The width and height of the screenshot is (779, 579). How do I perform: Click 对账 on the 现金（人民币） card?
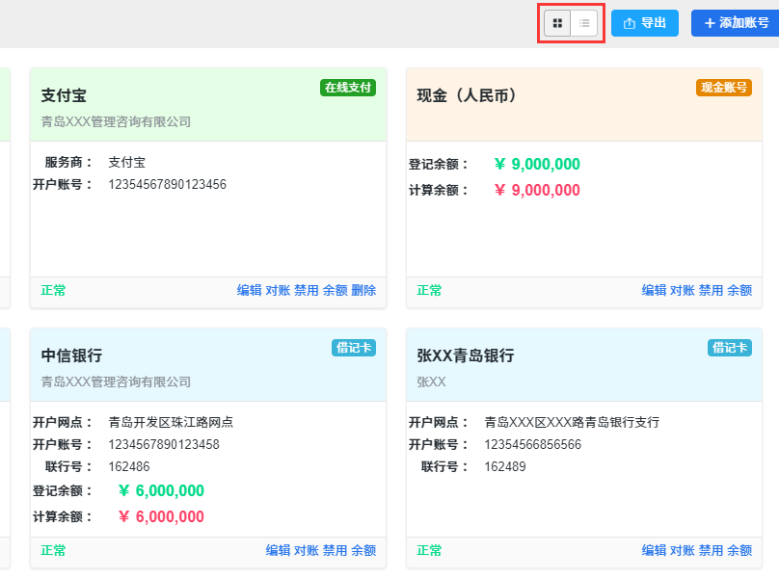coord(683,290)
